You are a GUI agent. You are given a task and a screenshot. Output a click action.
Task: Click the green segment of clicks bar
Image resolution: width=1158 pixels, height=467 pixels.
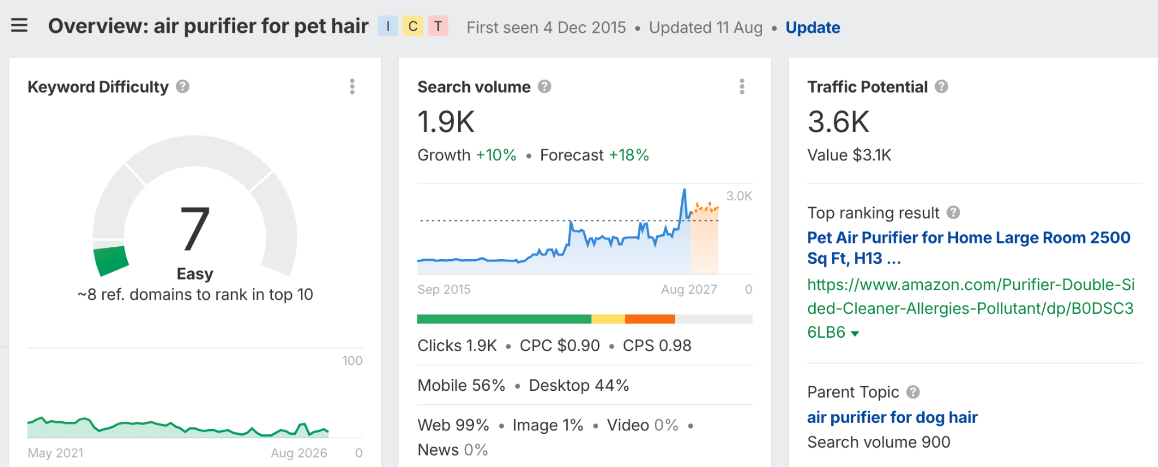point(504,319)
